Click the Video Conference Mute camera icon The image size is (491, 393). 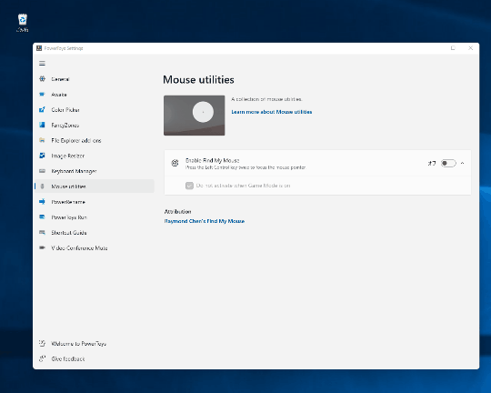(x=42, y=247)
